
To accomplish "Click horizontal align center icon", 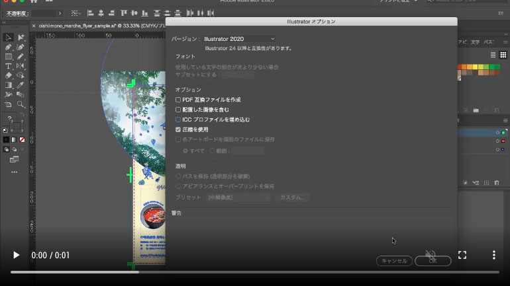I will tap(101, 13).
